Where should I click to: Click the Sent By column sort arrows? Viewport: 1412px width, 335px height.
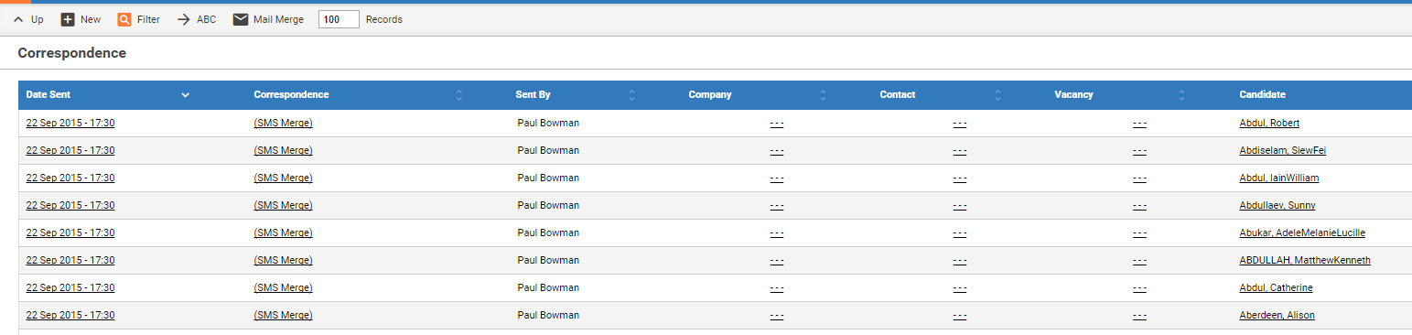631,95
